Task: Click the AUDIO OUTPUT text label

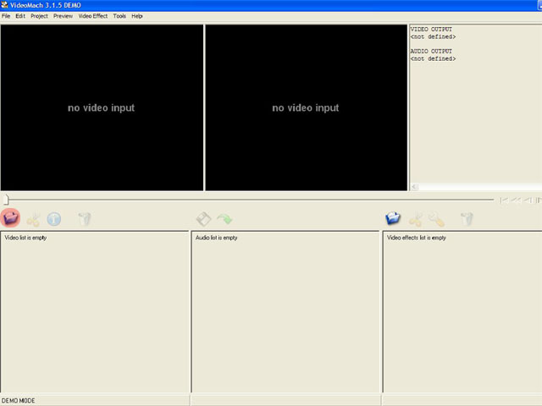Action: 431,51
